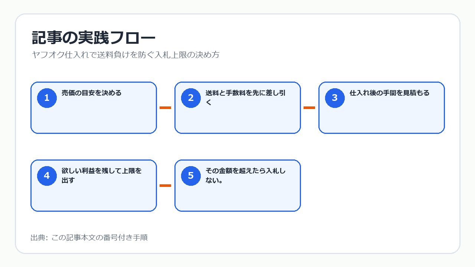The height and width of the screenshot is (267, 475).
Task: Click orange connector between steps 4 and 5
Action: [x=166, y=185]
